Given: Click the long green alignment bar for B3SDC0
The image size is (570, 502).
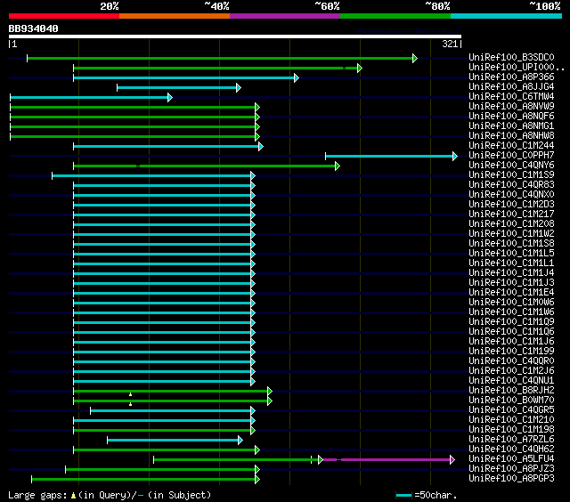Looking at the screenshot, I should point(220,58).
